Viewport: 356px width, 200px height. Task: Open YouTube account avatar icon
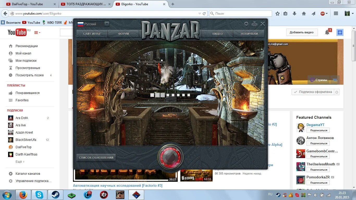(340, 32)
